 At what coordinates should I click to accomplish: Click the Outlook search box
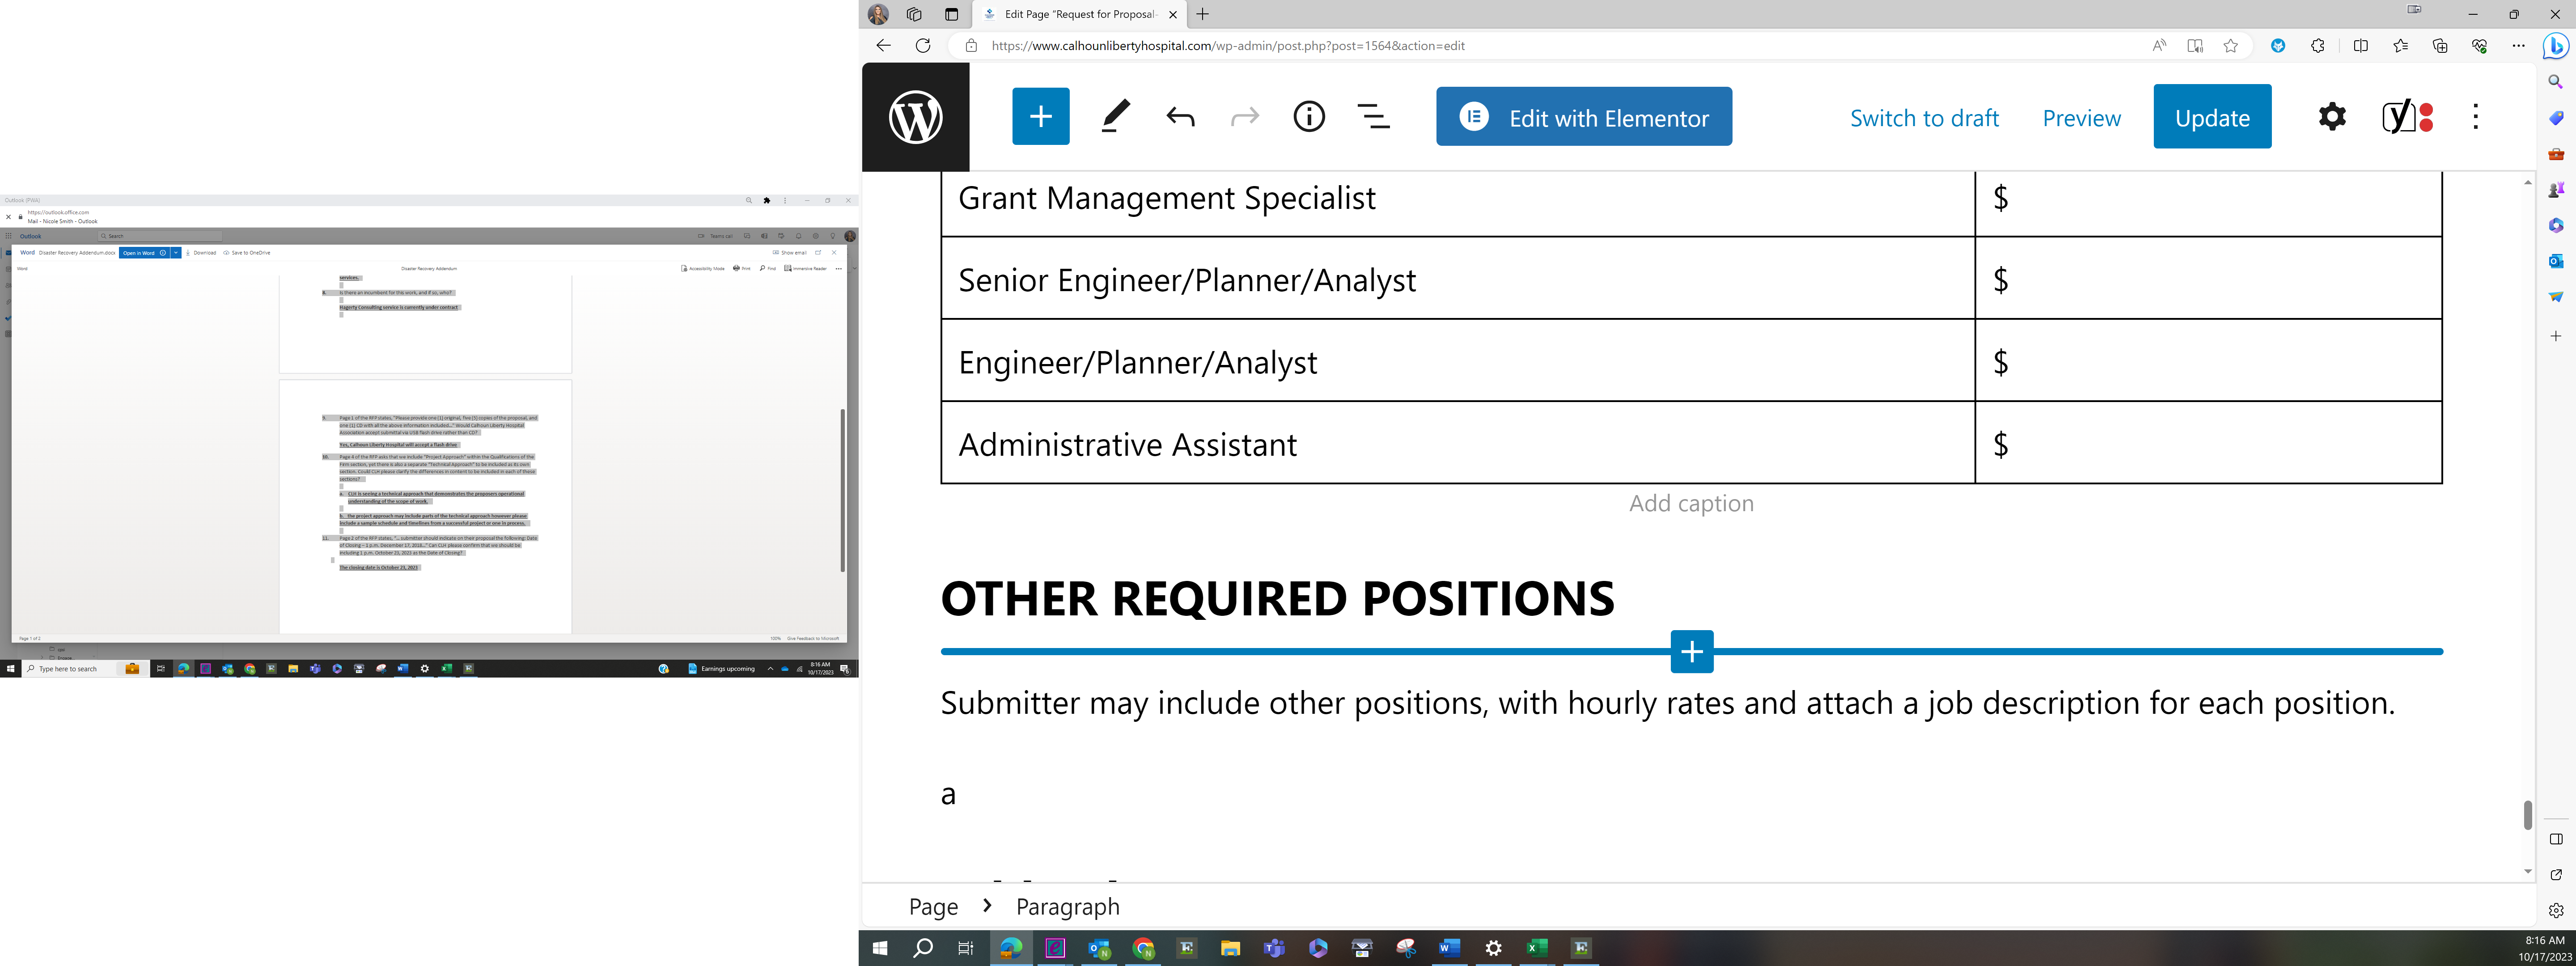pyautogui.click(x=160, y=236)
